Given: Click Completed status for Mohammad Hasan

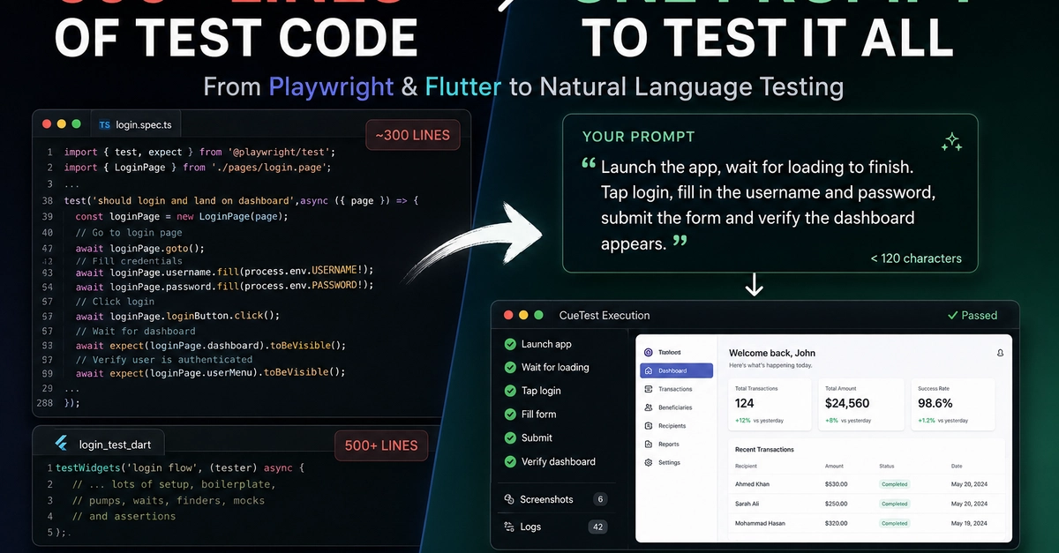Looking at the screenshot, I should (894, 523).
